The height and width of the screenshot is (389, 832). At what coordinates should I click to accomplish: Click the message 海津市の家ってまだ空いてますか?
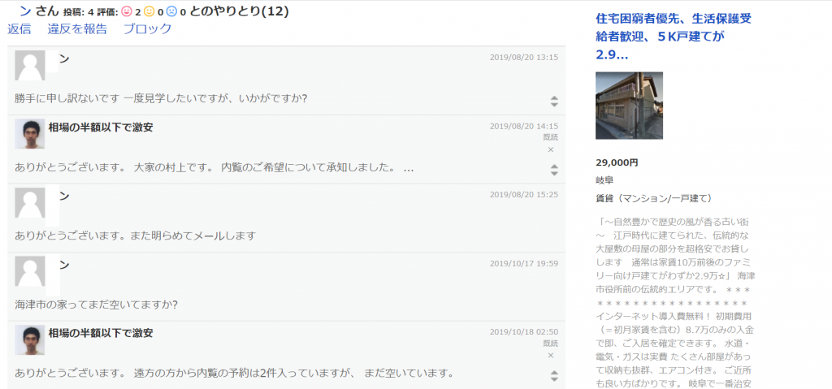(96, 305)
